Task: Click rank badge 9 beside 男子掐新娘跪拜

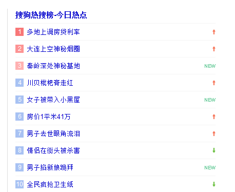Action: point(19,167)
